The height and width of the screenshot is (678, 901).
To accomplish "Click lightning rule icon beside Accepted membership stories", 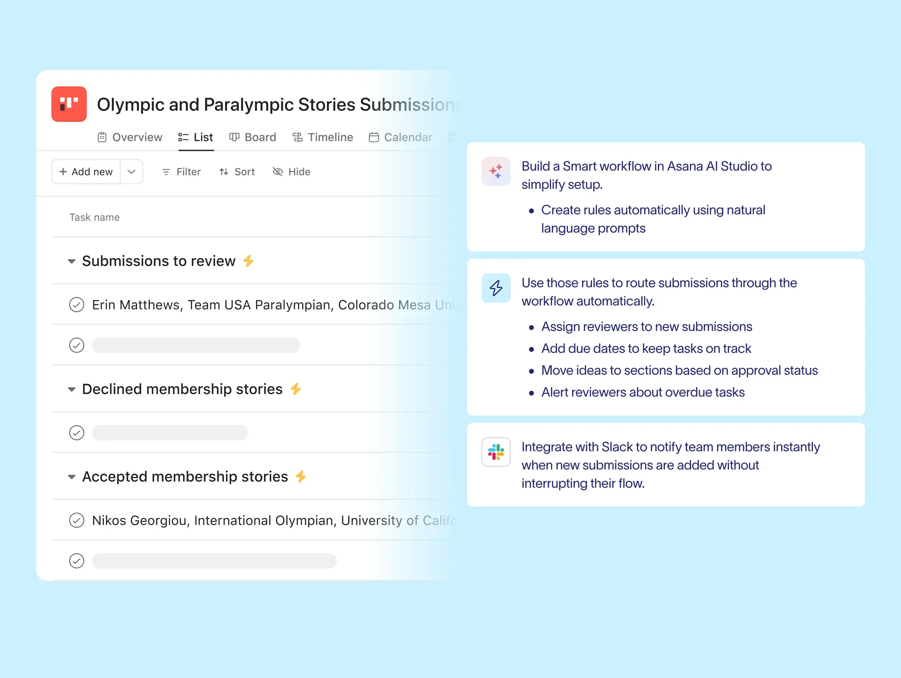I will pyautogui.click(x=301, y=476).
